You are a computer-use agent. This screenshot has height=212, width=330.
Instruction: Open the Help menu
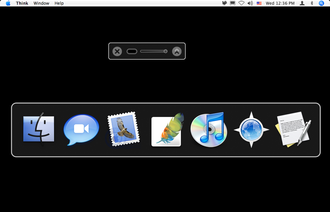[59, 3]
